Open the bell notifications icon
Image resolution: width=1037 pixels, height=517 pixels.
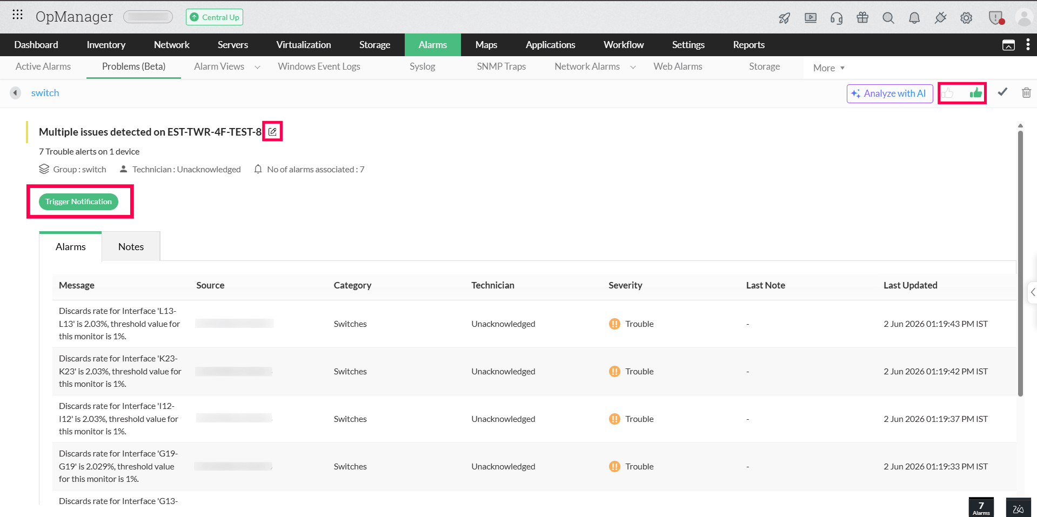tap(914, 18)
